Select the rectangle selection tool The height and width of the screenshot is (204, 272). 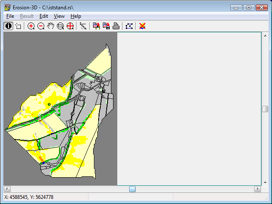tap(18, 26)
